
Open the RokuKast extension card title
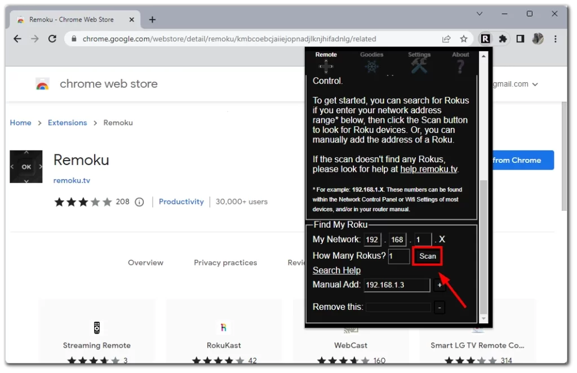tap(224, 345)
